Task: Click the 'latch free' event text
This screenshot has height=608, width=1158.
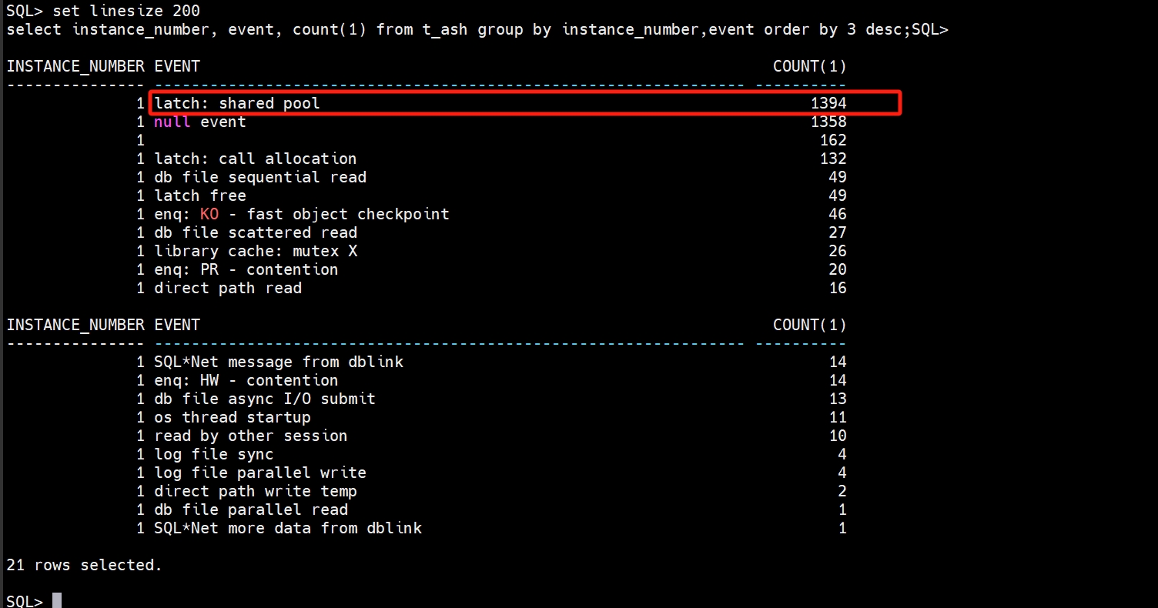Action: [200, 195]
